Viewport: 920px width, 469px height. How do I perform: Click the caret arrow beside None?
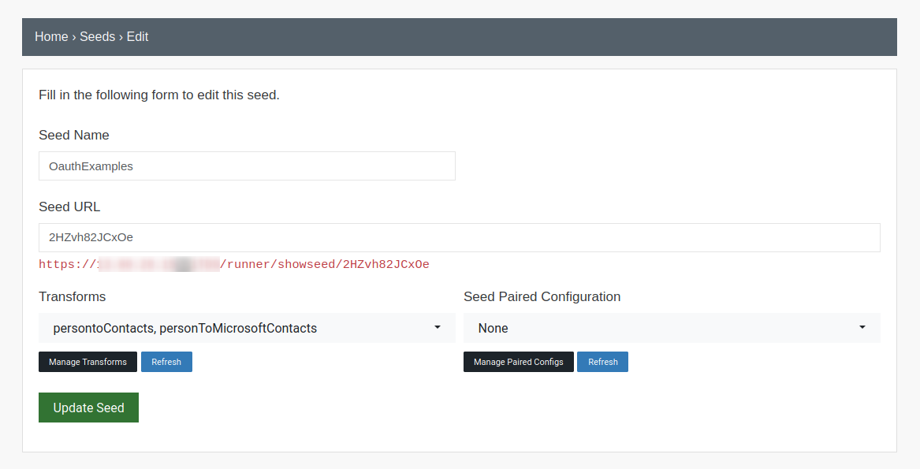[x=862, y=328]
